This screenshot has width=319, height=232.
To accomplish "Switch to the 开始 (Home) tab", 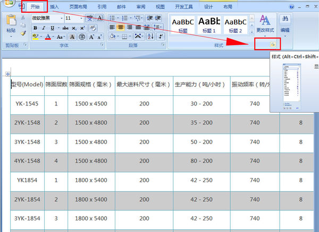I will tap(35, 7).
